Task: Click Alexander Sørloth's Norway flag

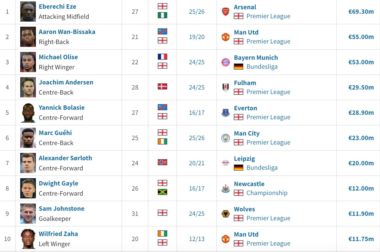Action: pos(162,162)
